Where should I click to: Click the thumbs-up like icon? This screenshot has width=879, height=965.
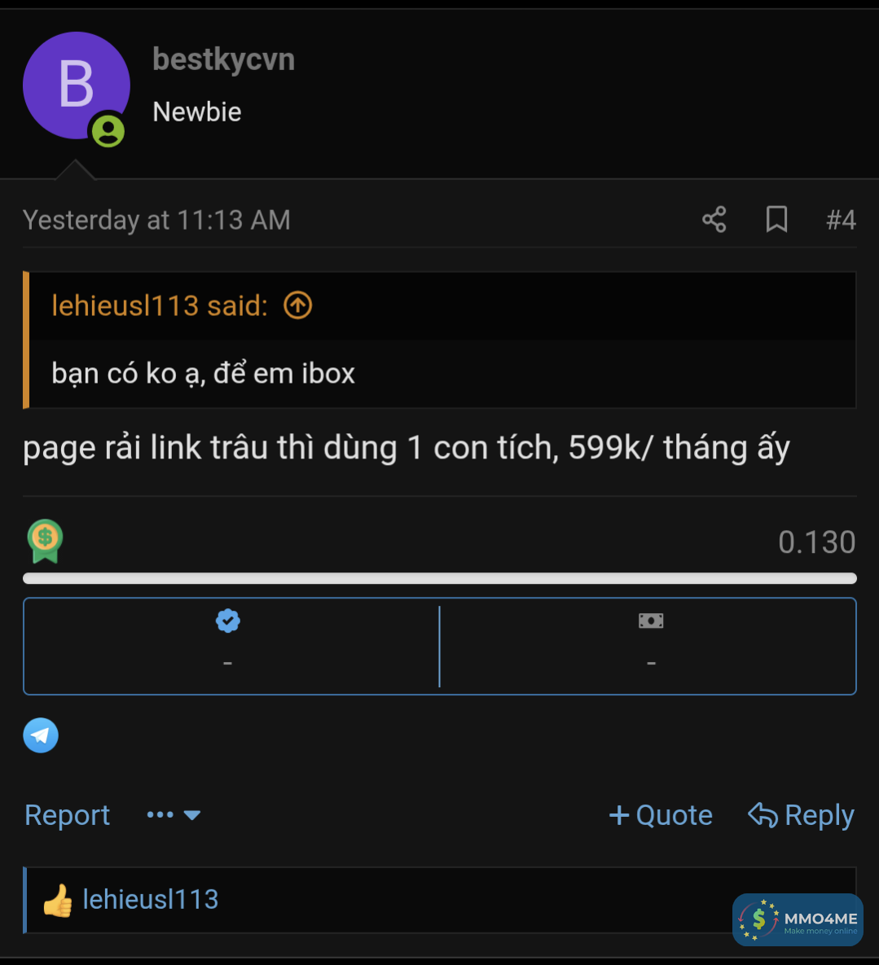pyautogui.click(x=57, y=901)
